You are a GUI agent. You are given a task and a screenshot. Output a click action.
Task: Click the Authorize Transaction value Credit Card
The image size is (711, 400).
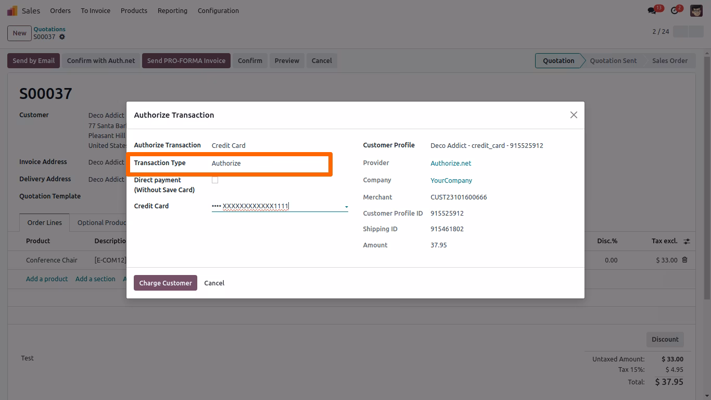click(228, 145)
